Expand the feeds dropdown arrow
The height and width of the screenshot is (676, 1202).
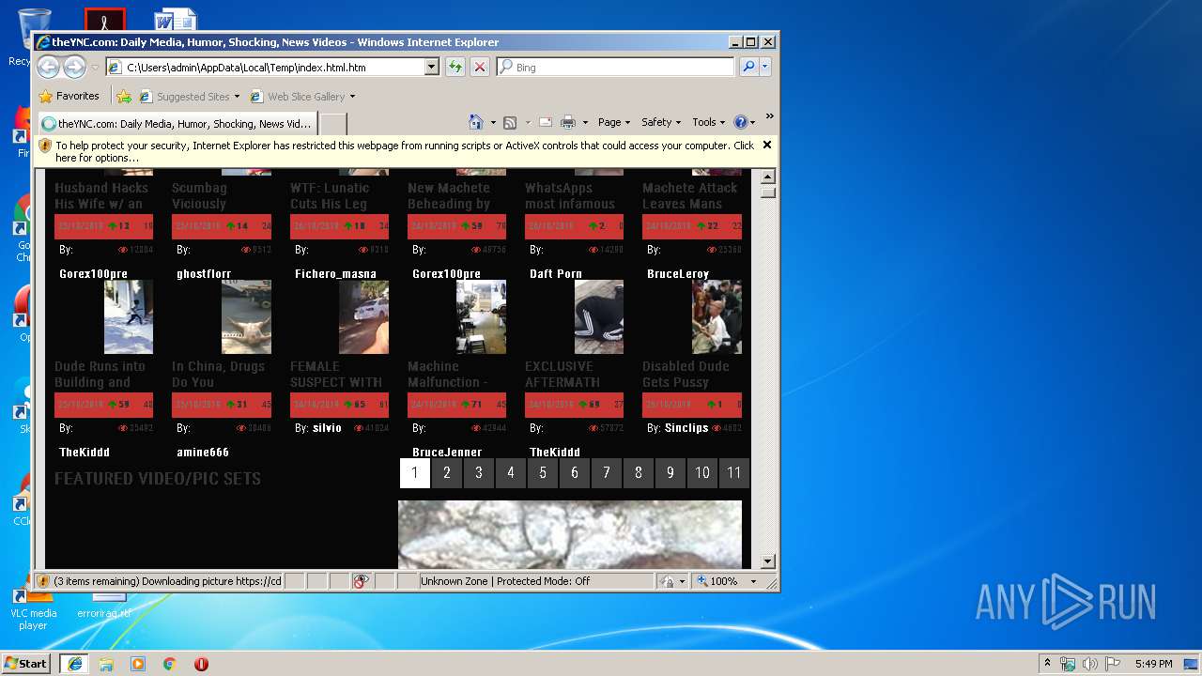coord(528,123)
